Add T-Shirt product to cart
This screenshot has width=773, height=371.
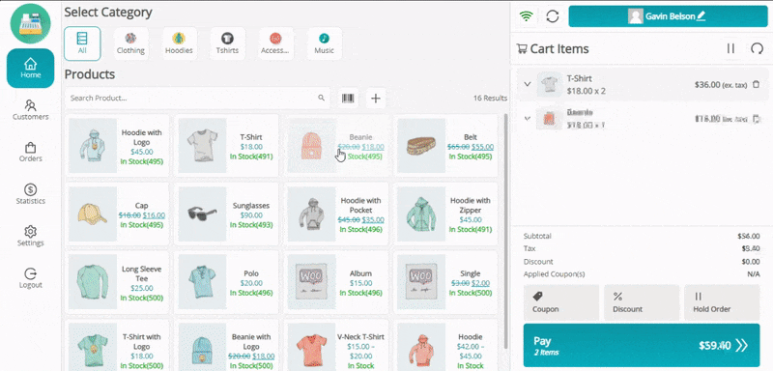[226, 146]
